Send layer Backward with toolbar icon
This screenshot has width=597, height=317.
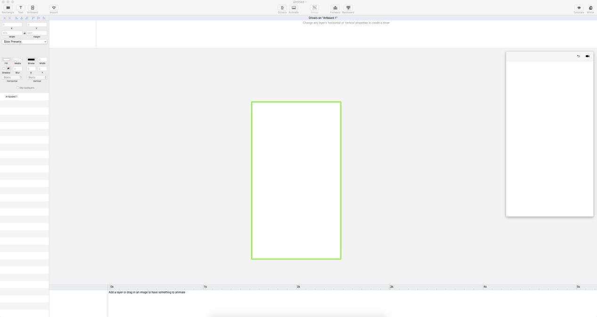tap(348, 8)
